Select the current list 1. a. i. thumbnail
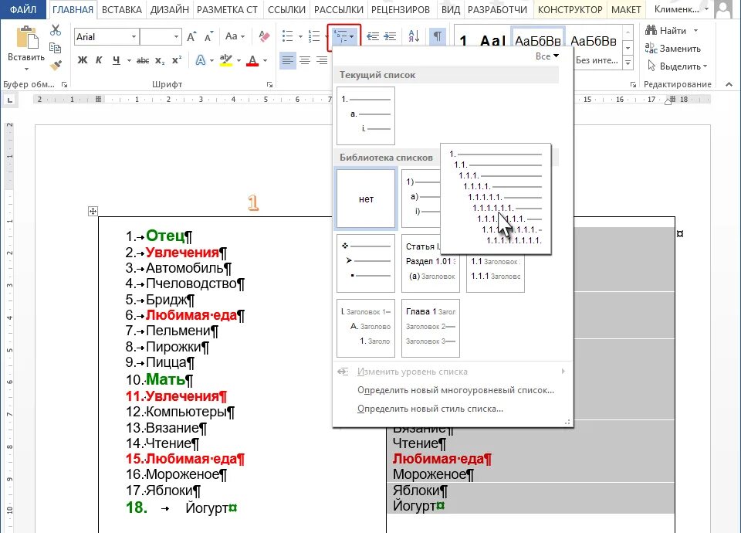 tap(366, 115)
